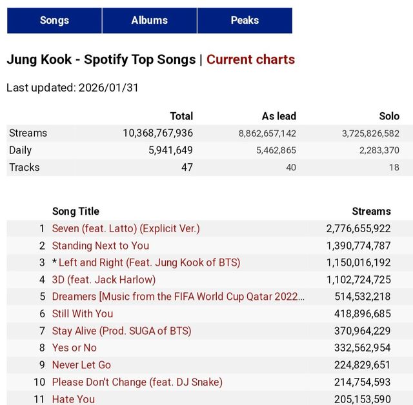The image size is (413, 405).
Task: Click Please Don't Change song link
Action: coord(137,382)
